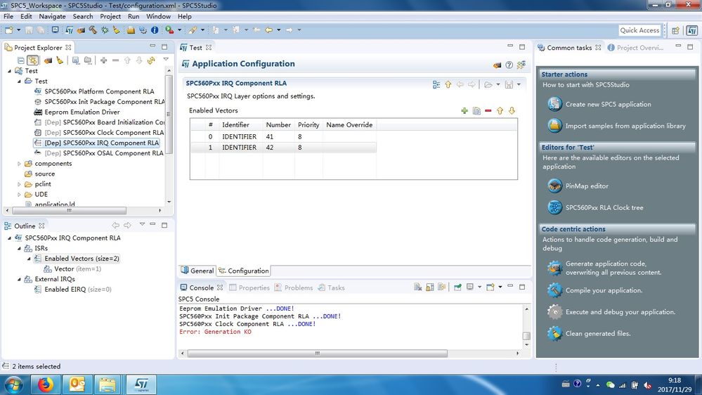Open Firefox from the Windows taskbar
The height and width of the screenshot is (395, 702).
point(45,384)
